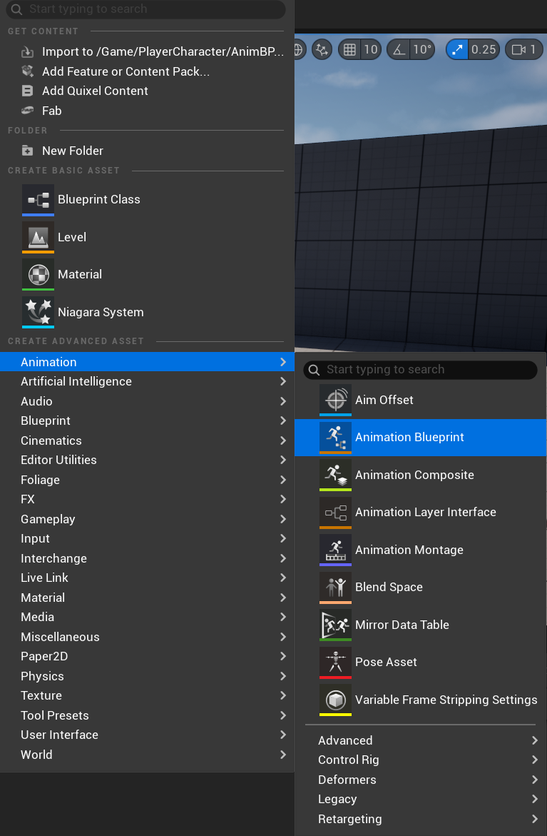Focus the Animation submenu search field
The height and width of the screenshot is (836, 547).
coord(420,370)
